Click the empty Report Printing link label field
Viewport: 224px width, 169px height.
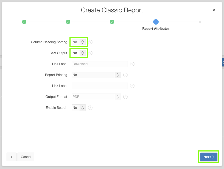pyautogui.click(x=99, y=86)
